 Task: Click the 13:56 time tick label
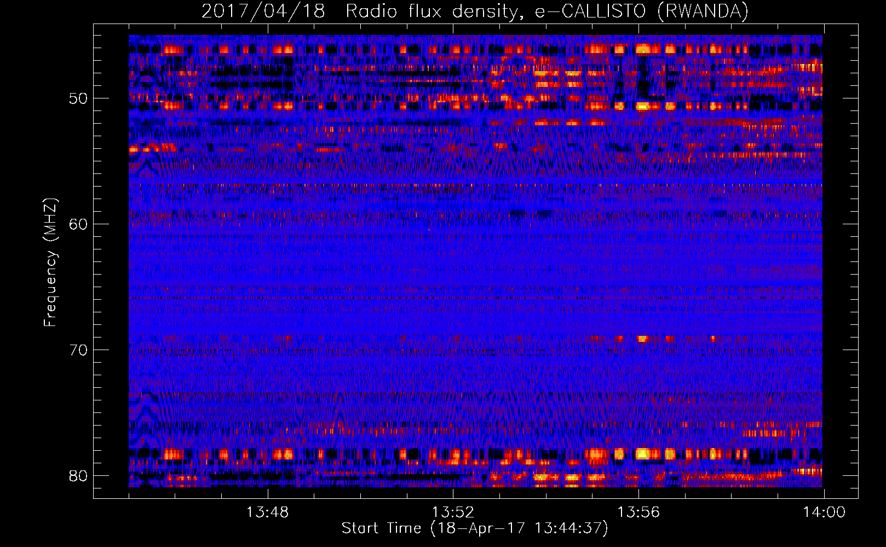(x=638, y=513)
